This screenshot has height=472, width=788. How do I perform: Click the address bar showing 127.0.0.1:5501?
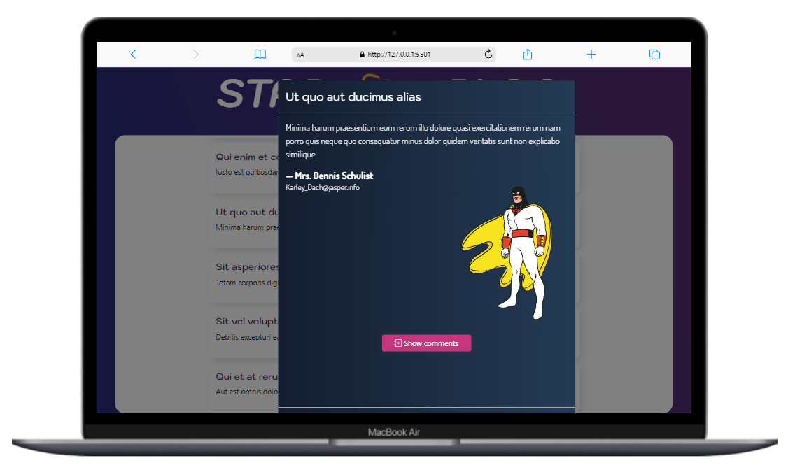pos(393,55)
